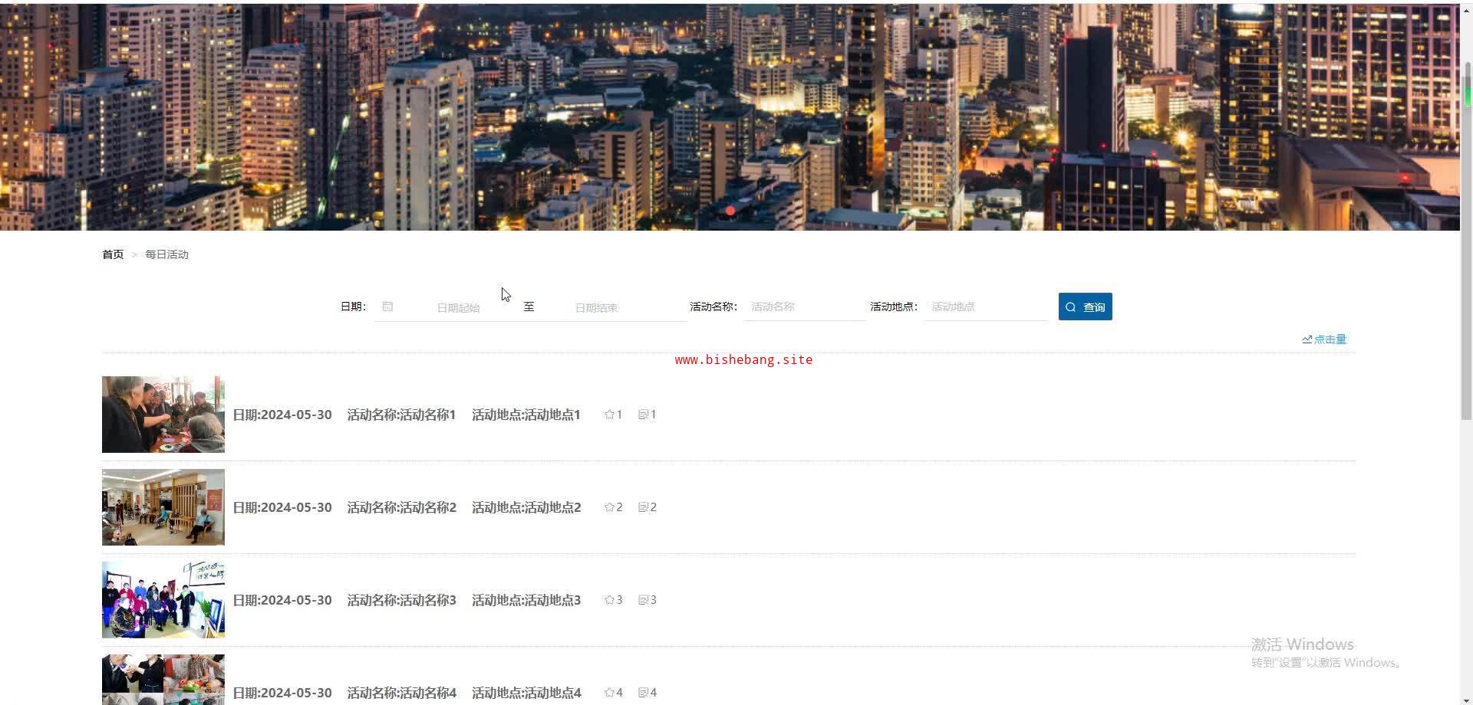Click the comment icon for 活动名称1

[643, 415]
